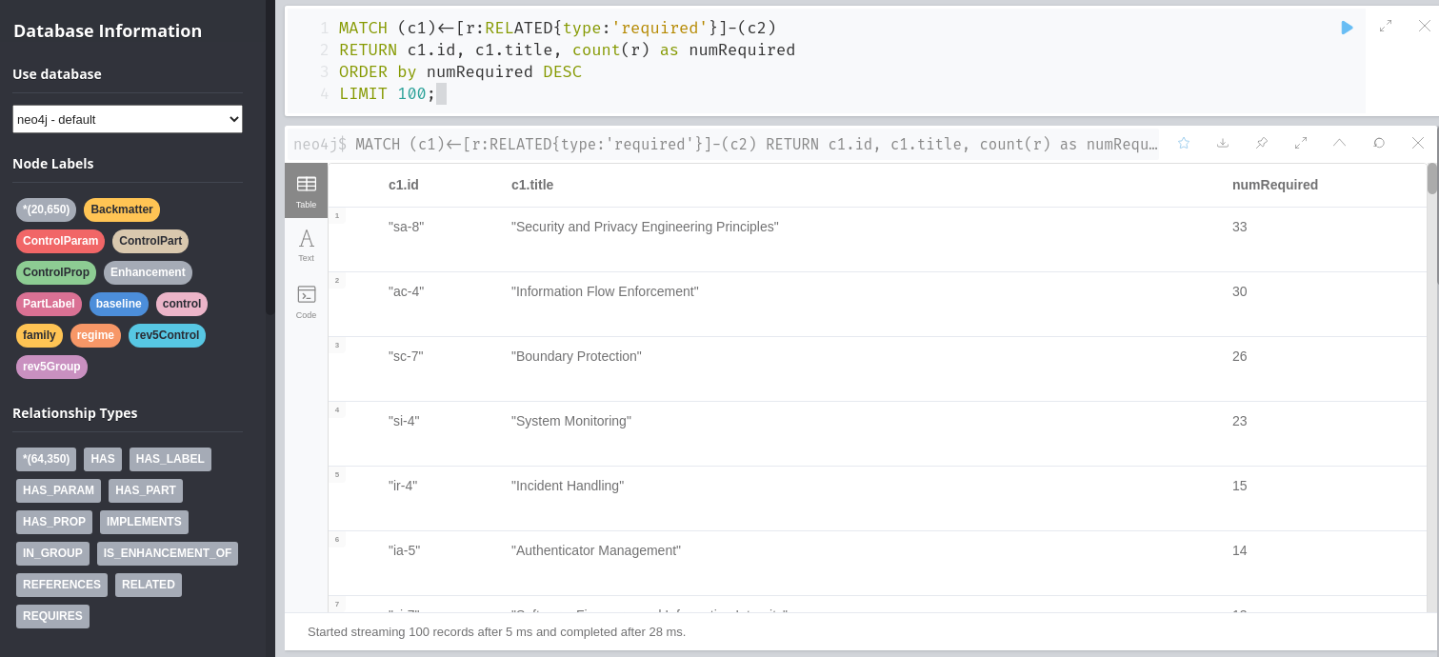Click the numRequired value 33
The image size is (1439, 657).
click(1239, 227)
